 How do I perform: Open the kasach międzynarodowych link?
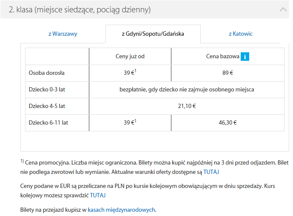[122, 210]
